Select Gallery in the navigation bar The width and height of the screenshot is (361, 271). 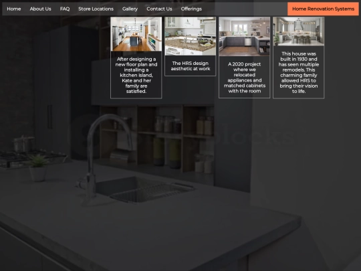(130, 9)
